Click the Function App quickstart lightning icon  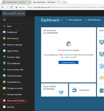pyautogui.click(x=101, y=78)
